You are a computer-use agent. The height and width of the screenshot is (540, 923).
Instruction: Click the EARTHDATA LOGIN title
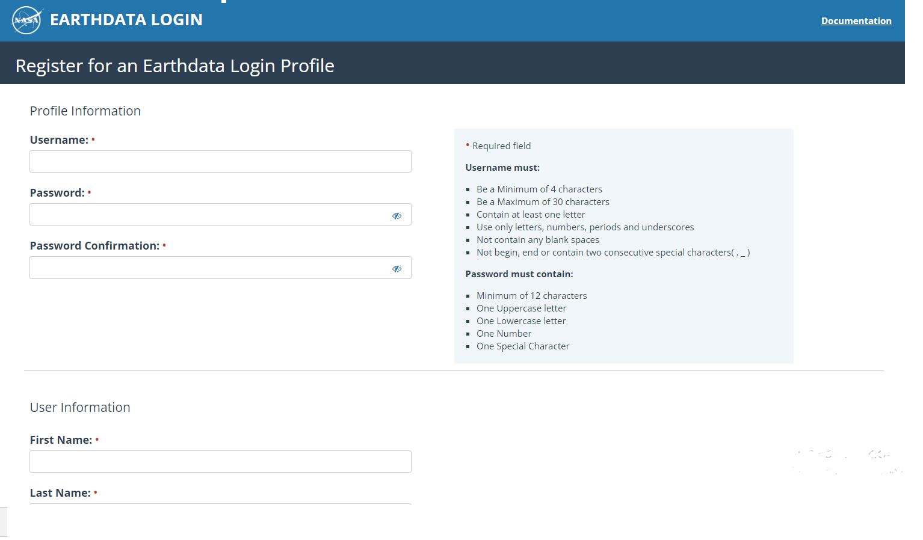[126, 20]
